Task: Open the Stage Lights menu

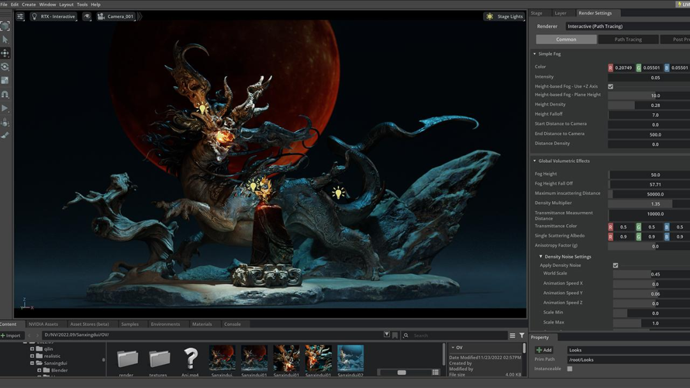Action: click(x=504, y=16)
